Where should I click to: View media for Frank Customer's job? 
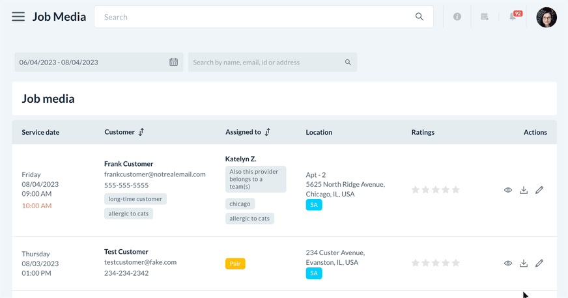pos(508,190)
